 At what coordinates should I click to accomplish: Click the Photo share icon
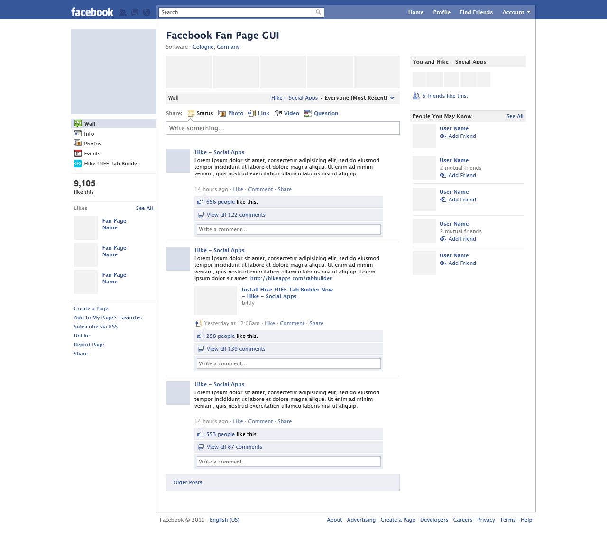click(x=222, y=113)
